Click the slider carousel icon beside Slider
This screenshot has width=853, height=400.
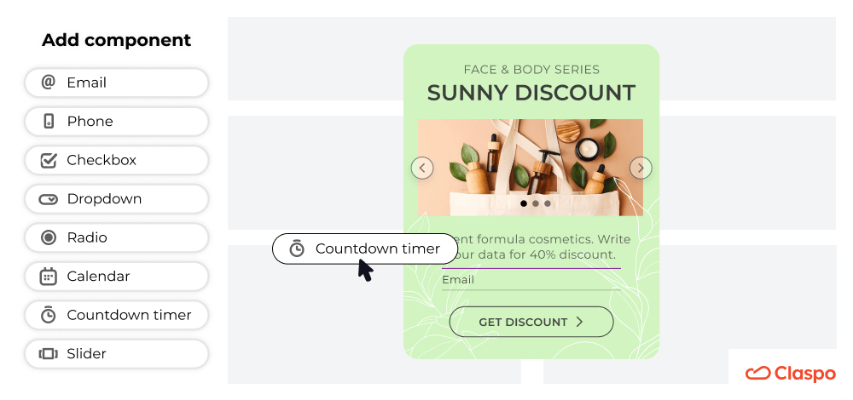tap(49, 354)
